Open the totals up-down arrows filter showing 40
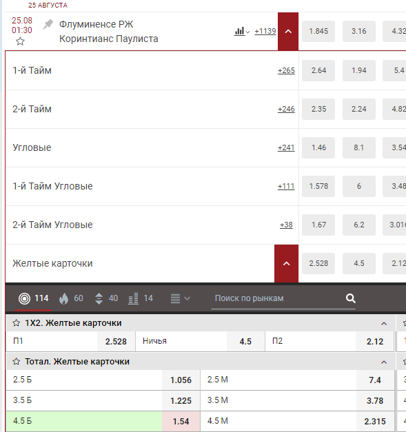 pyautogui.click(x=106, y=298)
